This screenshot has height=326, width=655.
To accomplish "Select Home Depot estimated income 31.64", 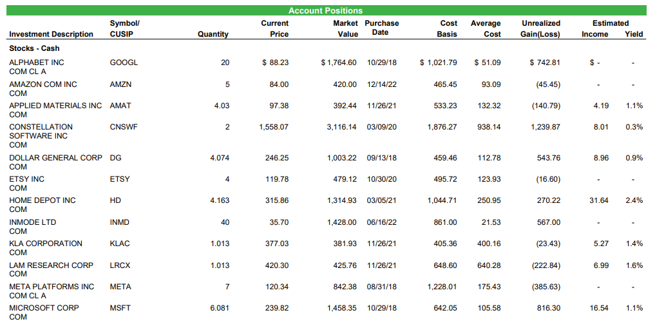I will click(599, 200).
